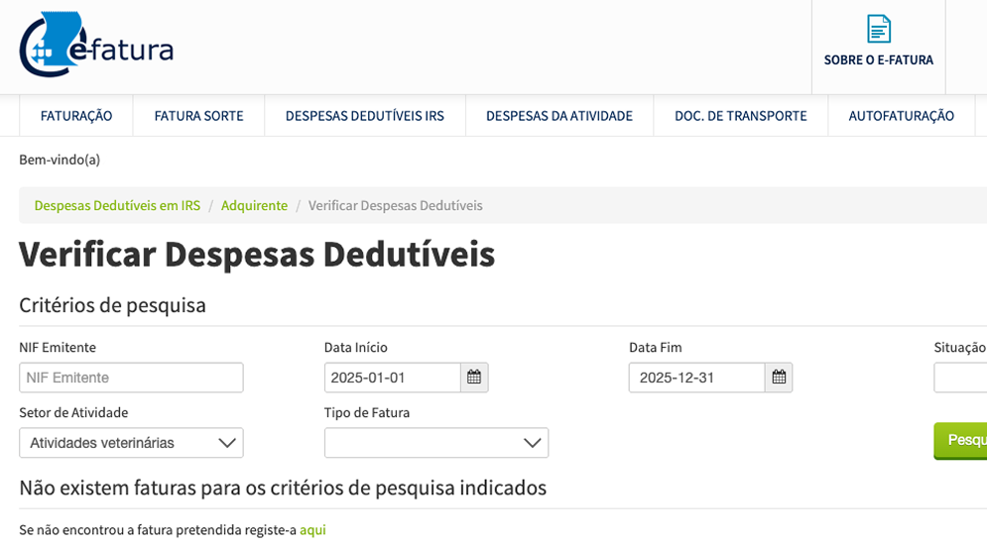Select the Autofaturação menu item

901,116
